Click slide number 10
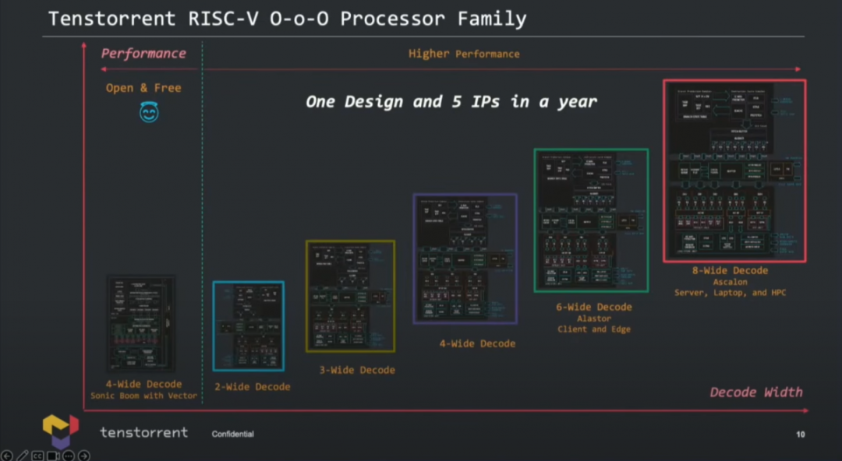 coord(800,435)
